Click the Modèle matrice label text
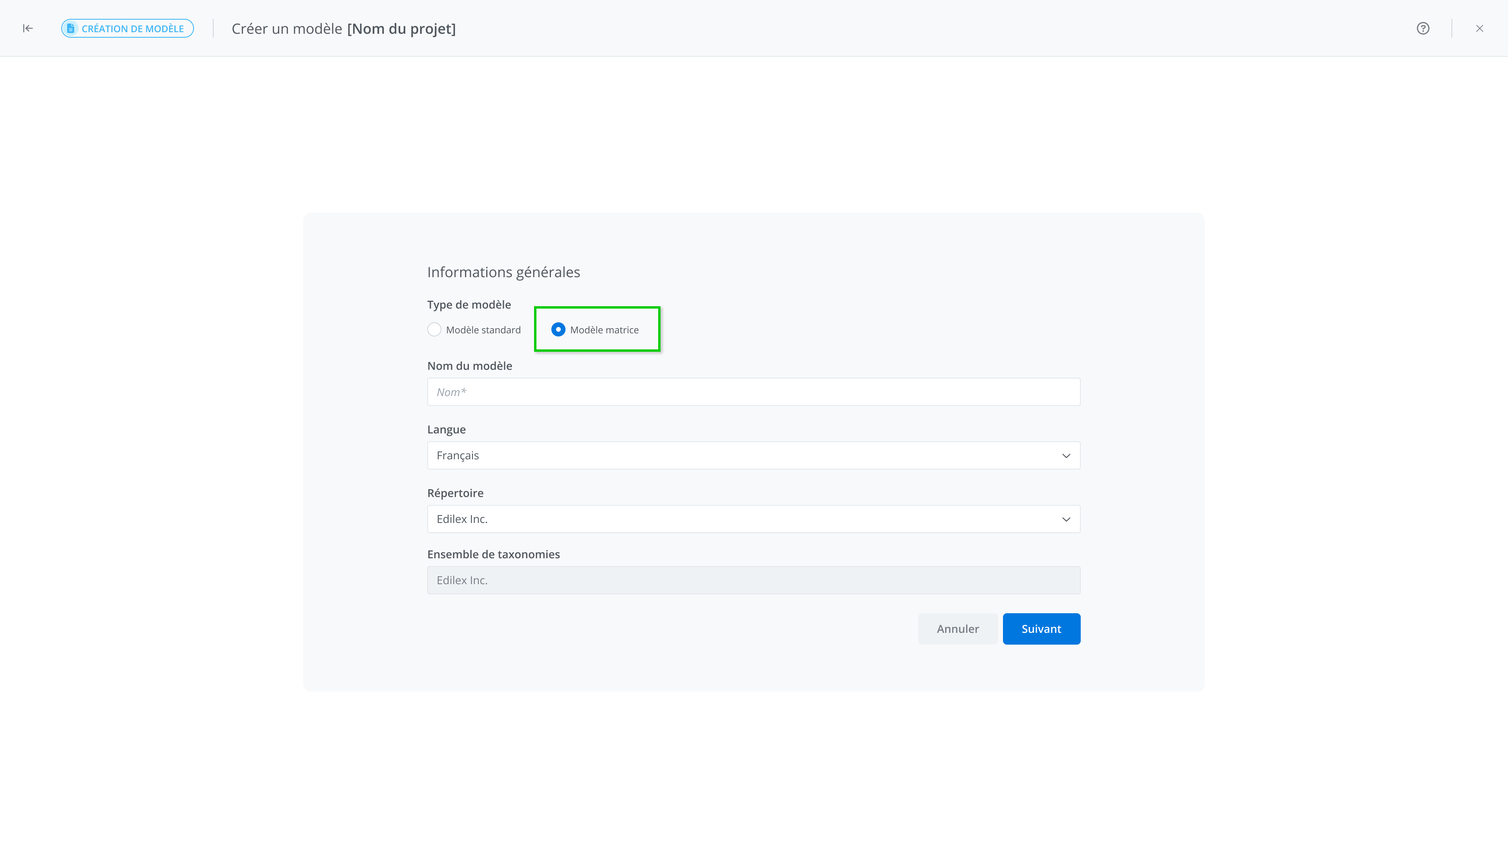Image resolution: width=1508 pixels, height=848 pixels. point(604,330)
